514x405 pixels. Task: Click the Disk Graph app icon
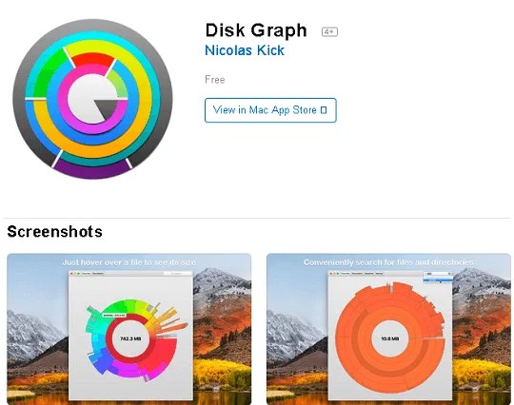tap(92, 99)
